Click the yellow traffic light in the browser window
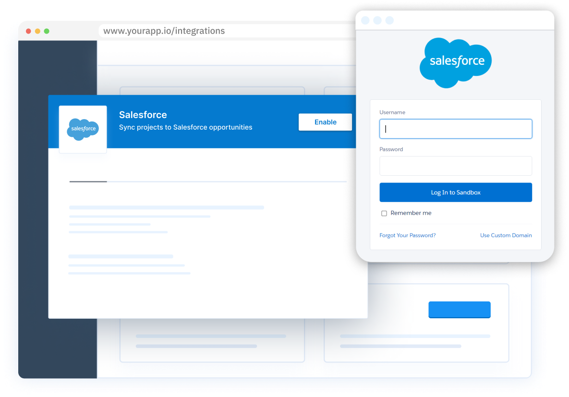This screenshot has height=397, width=569. (37, 30)
